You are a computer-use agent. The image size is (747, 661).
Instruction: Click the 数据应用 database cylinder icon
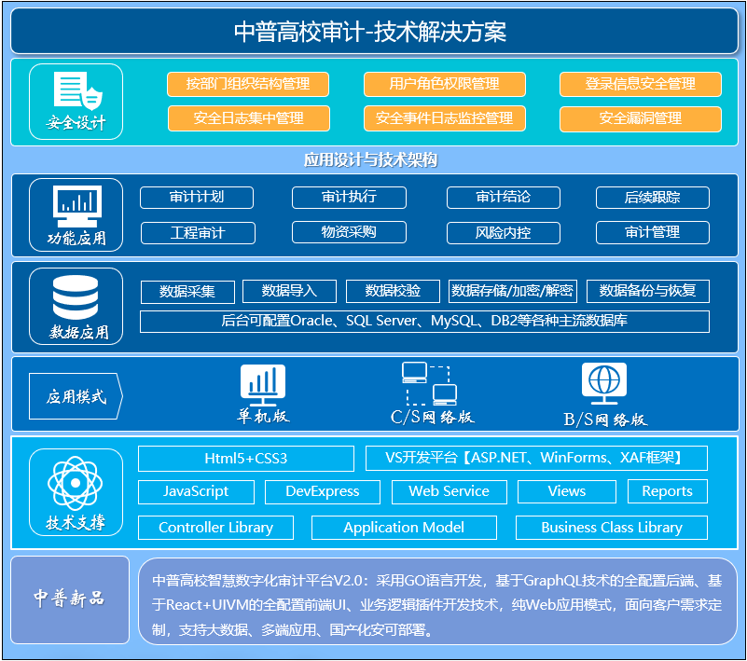76,296
